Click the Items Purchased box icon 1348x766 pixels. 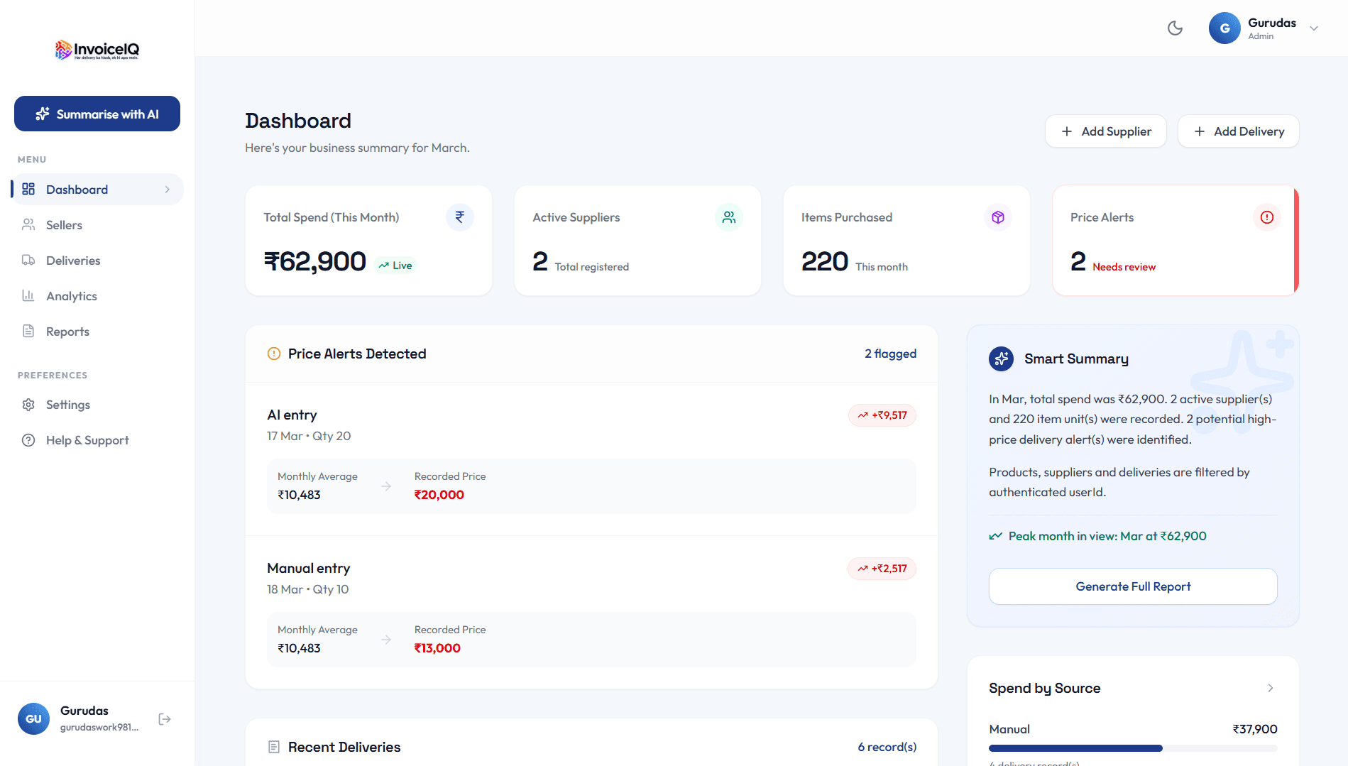997,217
